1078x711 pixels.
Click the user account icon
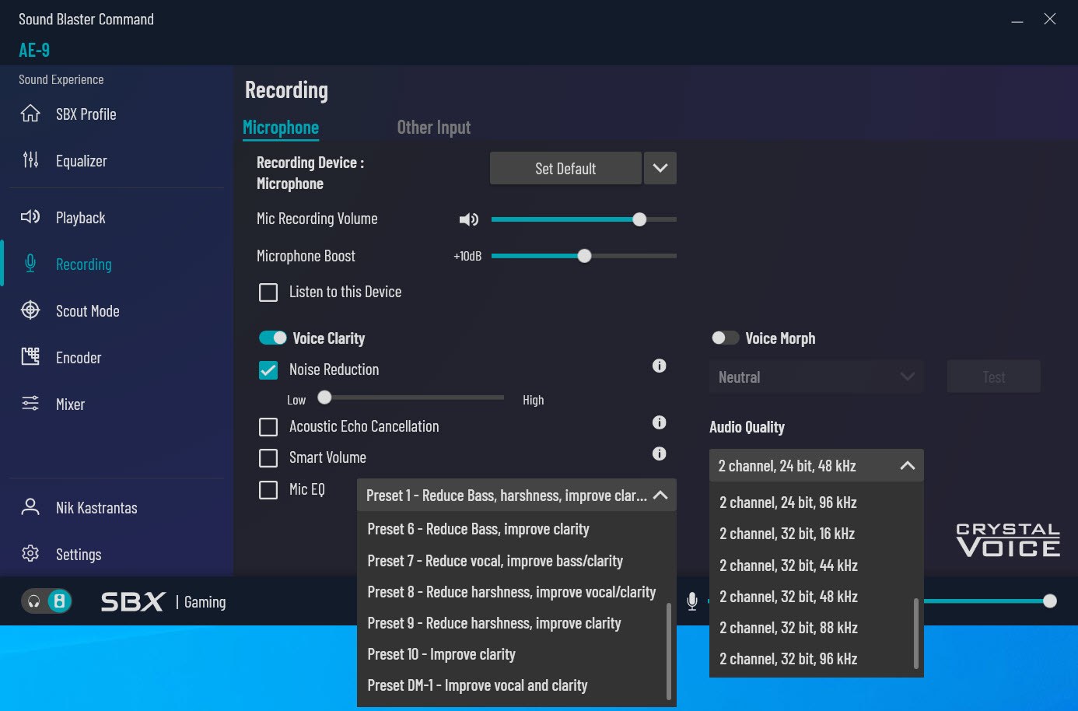pyautogui.click(x=30, y=507)
